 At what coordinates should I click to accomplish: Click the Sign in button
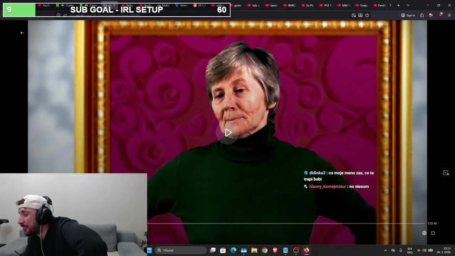[408, 15]
